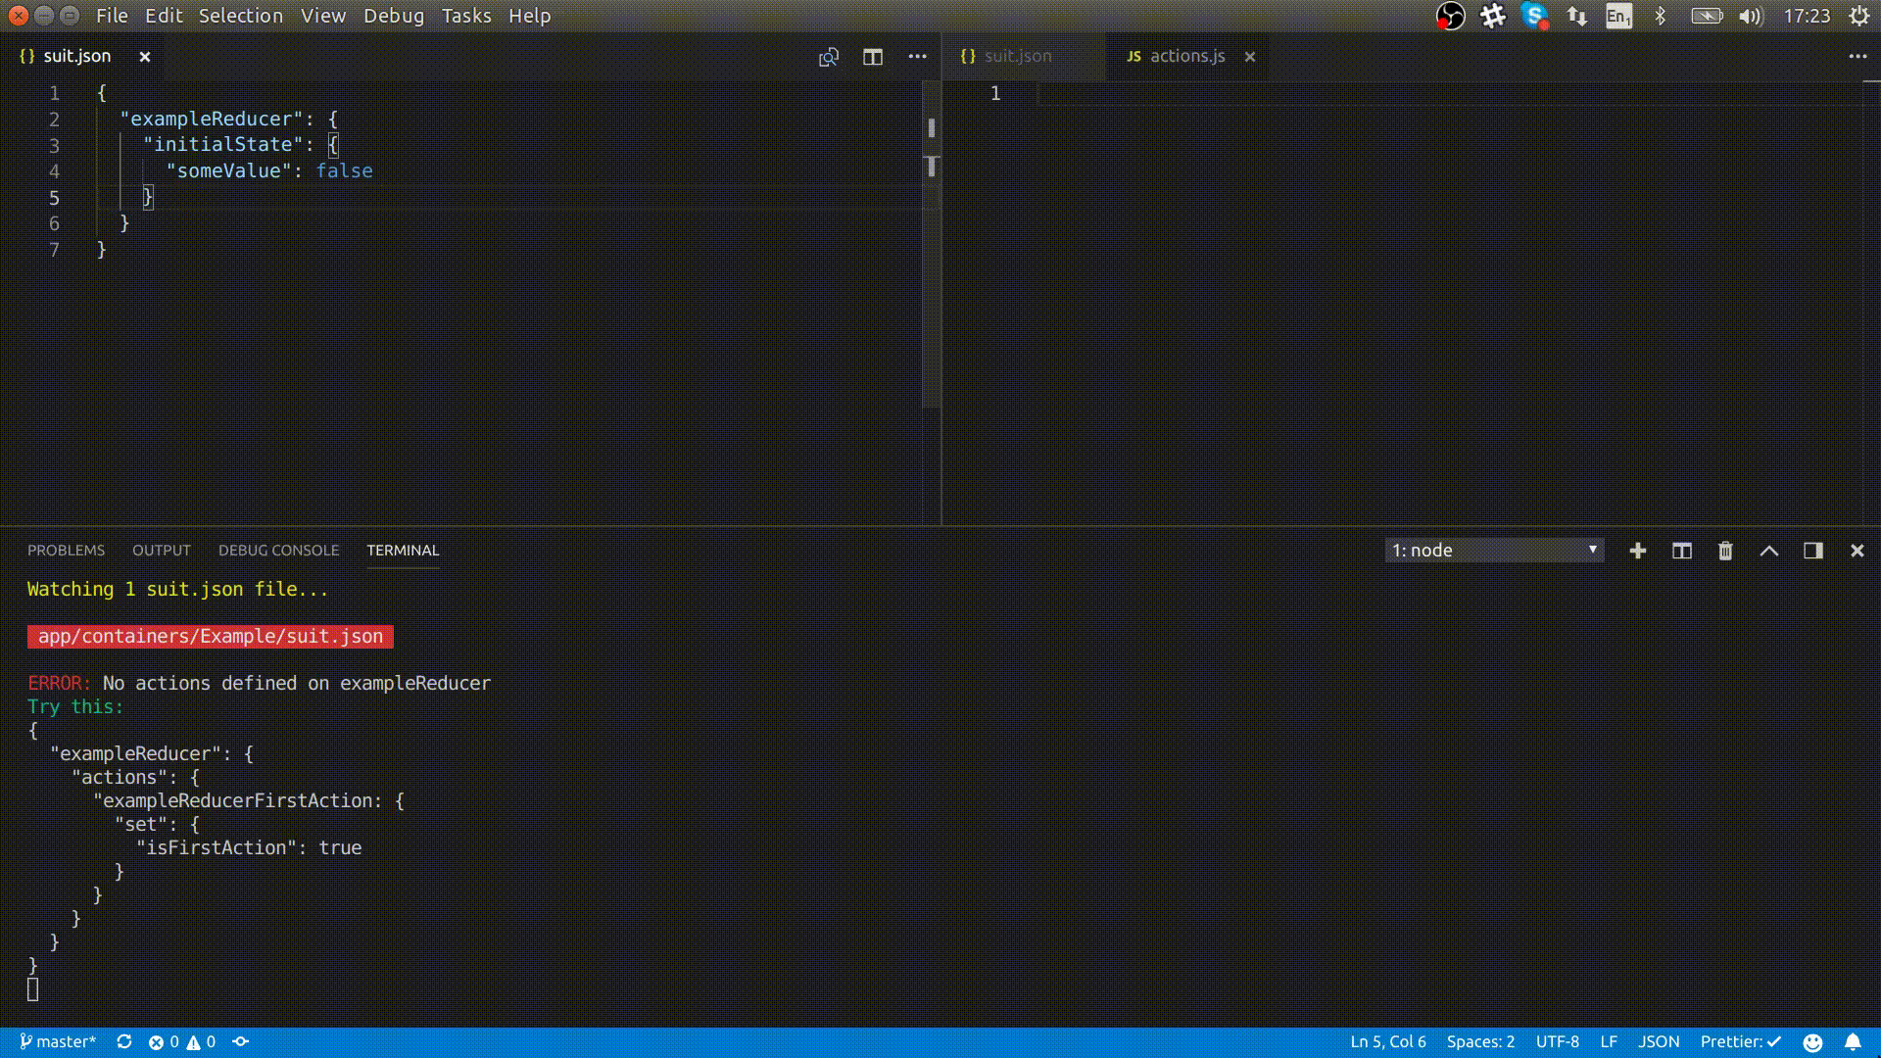Synchronize changes in status bar
1881x1058 pixels.
point(124,1041)
